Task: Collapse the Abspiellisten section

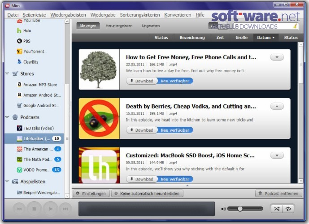Action: pyautogui.click(x=7, y=181)
